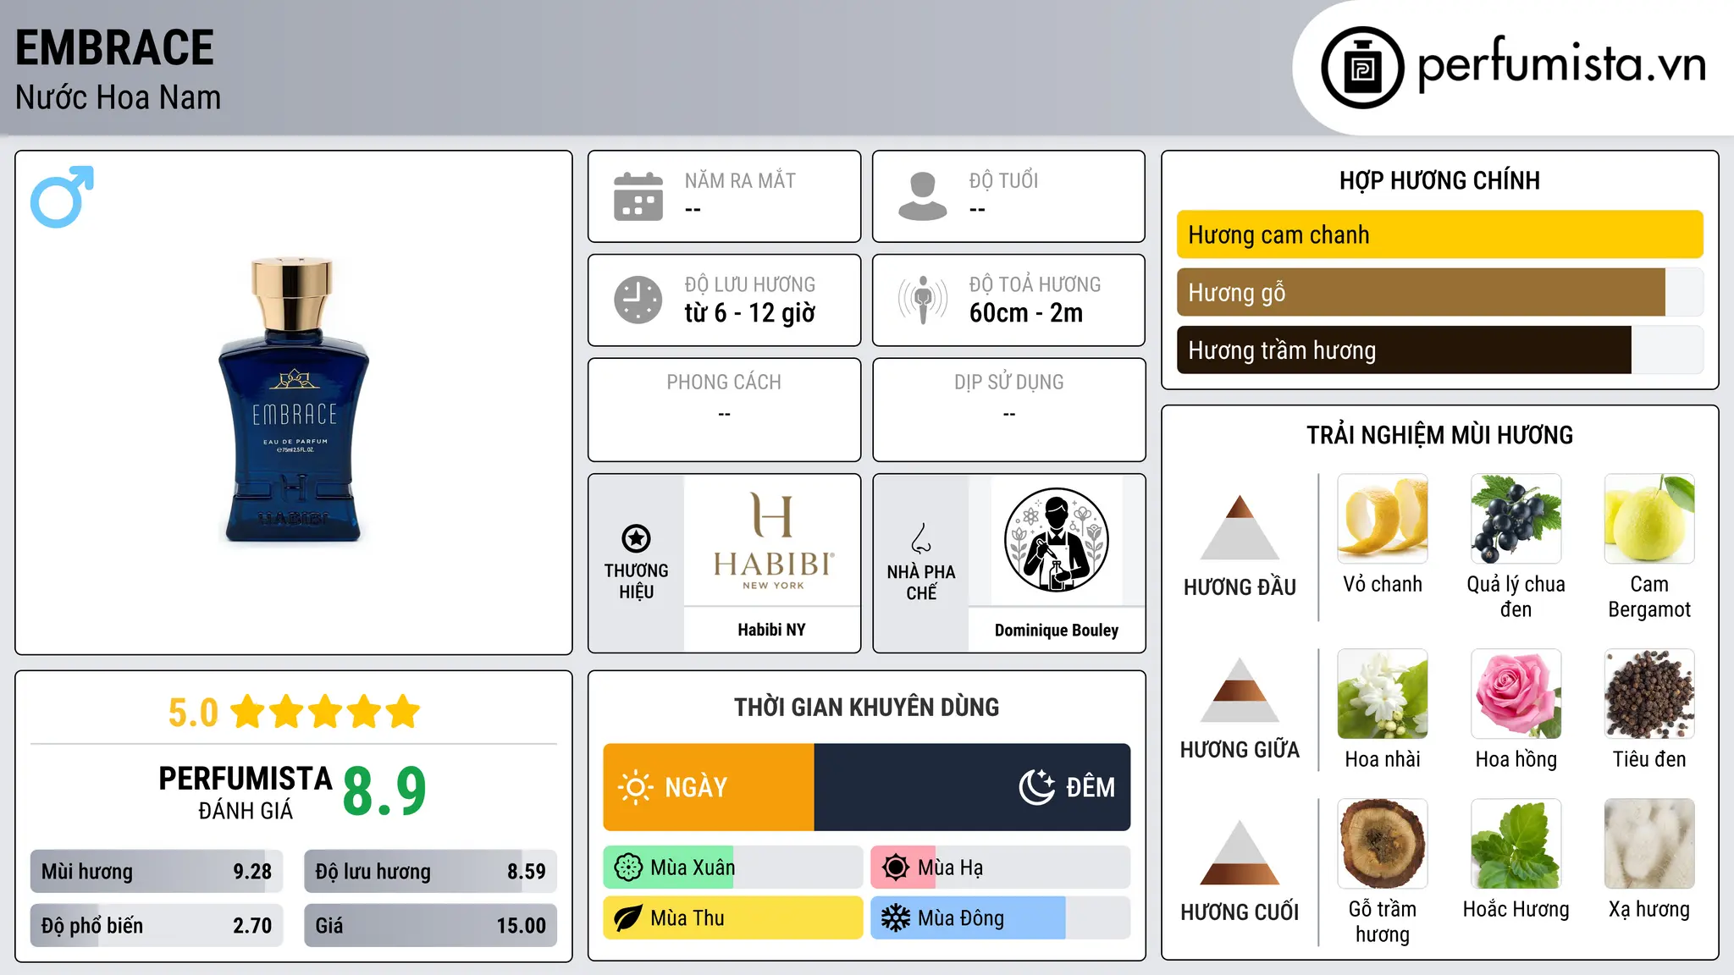This screenshot has height=975, width=1734.
Task: Click the Hương giữa pyramid icon
Action: (1240, 690)
